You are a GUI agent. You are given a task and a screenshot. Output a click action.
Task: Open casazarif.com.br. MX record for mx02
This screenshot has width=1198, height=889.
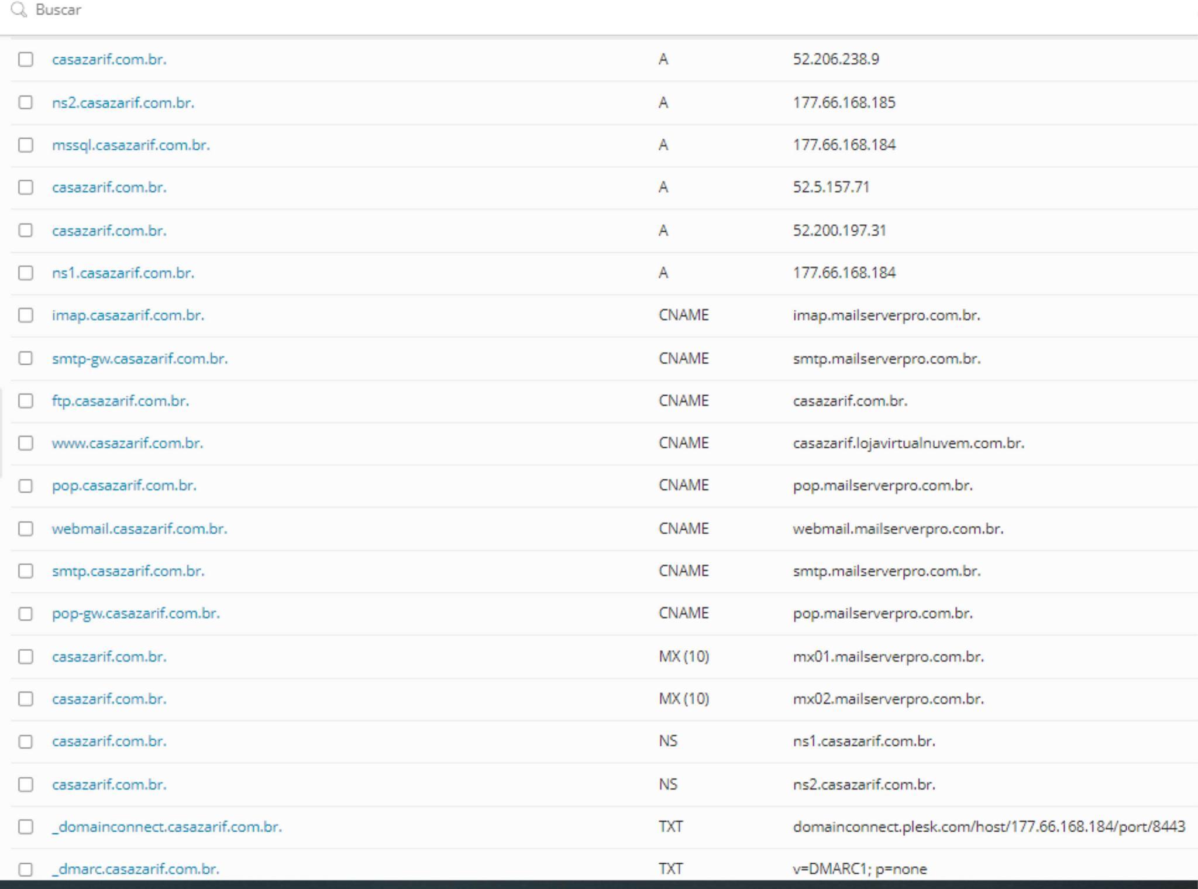109,699
